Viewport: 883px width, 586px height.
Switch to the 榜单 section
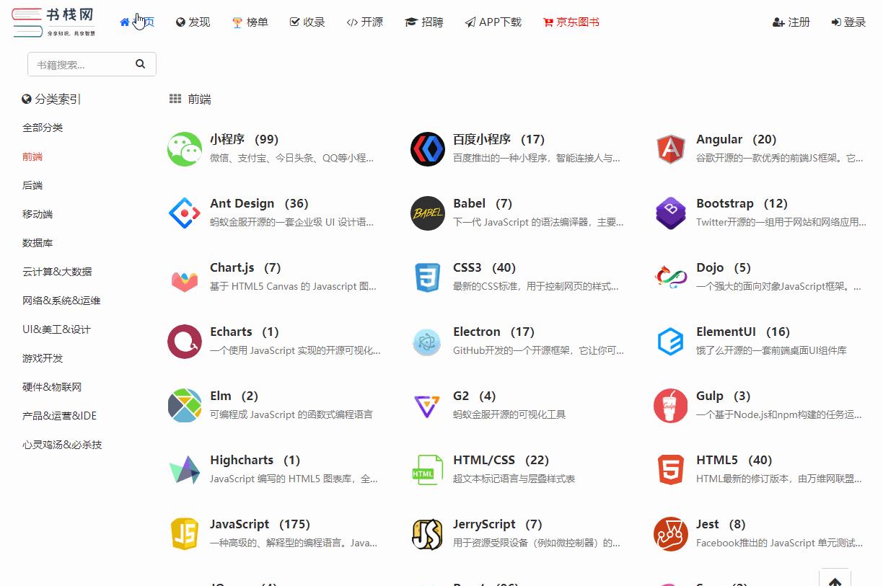coord(249,22)
